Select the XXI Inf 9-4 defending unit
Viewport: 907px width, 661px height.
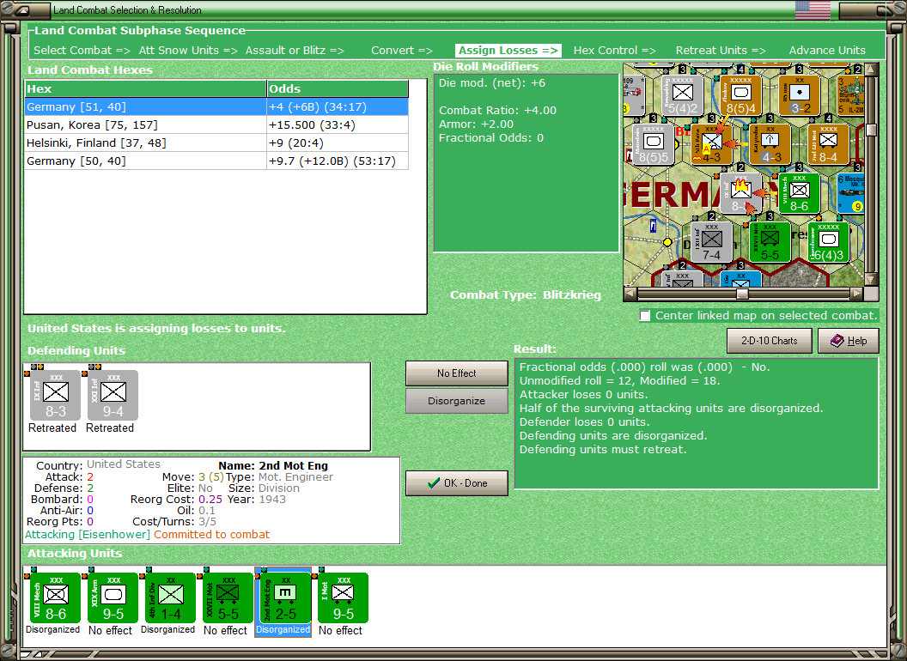[113, 395]
